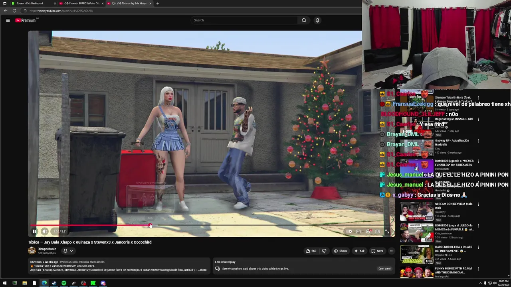This screenshot has width=511, height=287.
Task: Open the XhapoMusic channel name link
Action: pyautogui.click(x=47, y=249)
